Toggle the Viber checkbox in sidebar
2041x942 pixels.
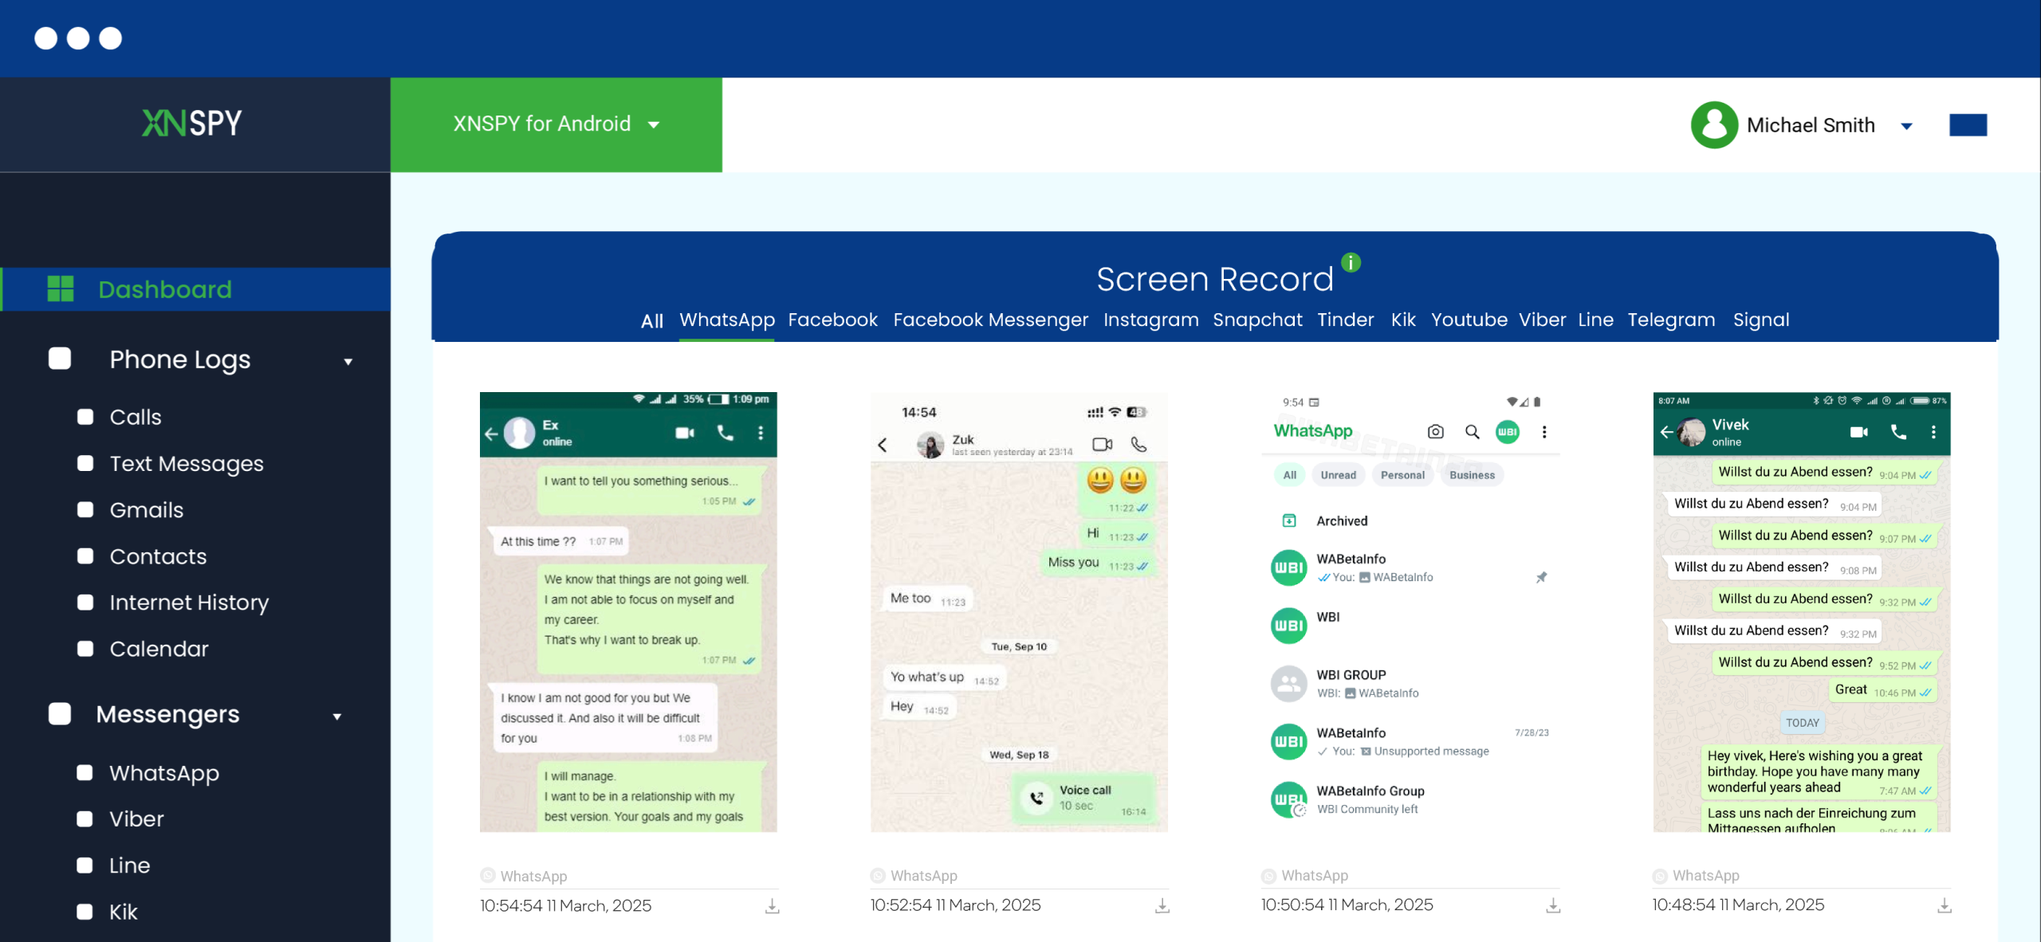pyautogui.click(x=85, y=818)
